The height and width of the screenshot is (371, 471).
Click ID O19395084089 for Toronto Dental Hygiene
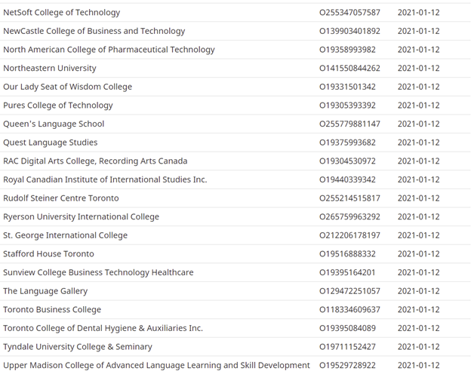[347, 328]
